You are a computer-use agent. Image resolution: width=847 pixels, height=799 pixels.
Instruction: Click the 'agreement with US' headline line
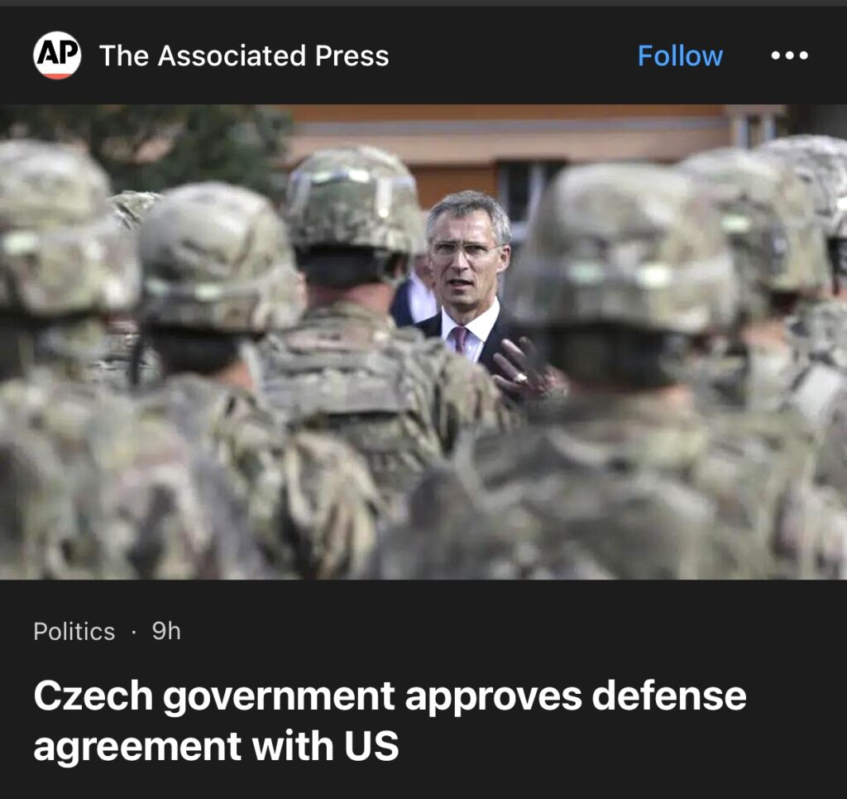(216, 746)
